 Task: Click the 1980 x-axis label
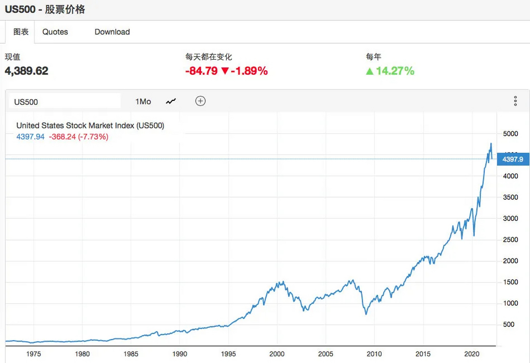tap(82, 354)
